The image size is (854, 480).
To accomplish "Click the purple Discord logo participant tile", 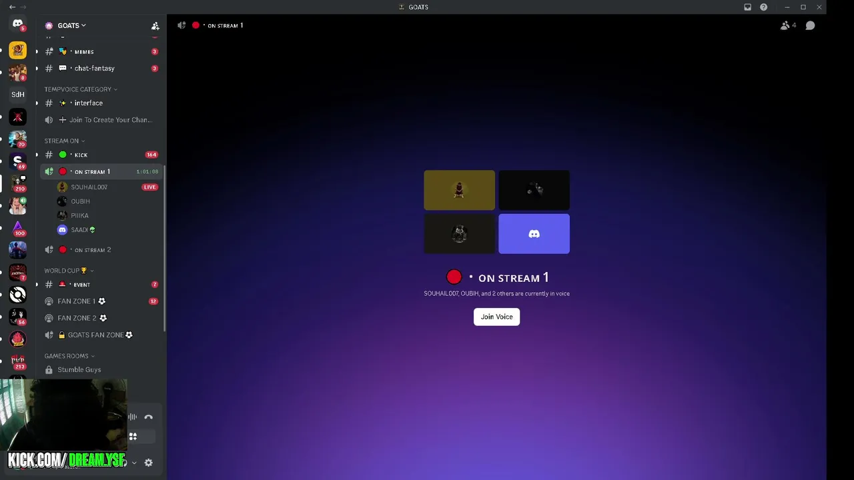I will pyautogui.click(x=534, y=234).
